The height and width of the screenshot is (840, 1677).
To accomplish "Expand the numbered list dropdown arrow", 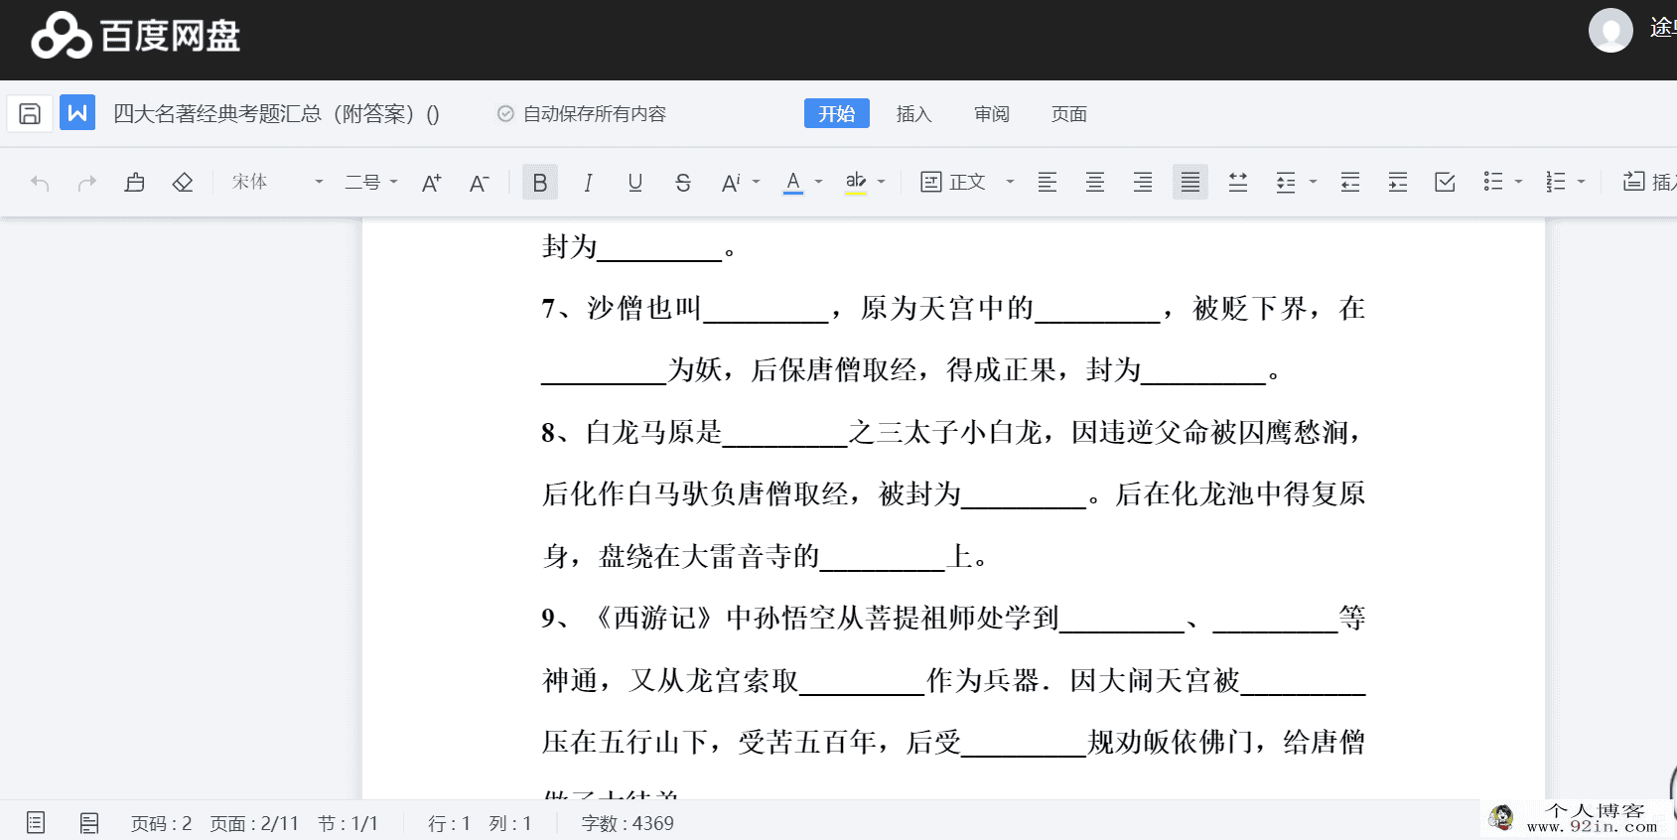I will tap(1581, 183).
